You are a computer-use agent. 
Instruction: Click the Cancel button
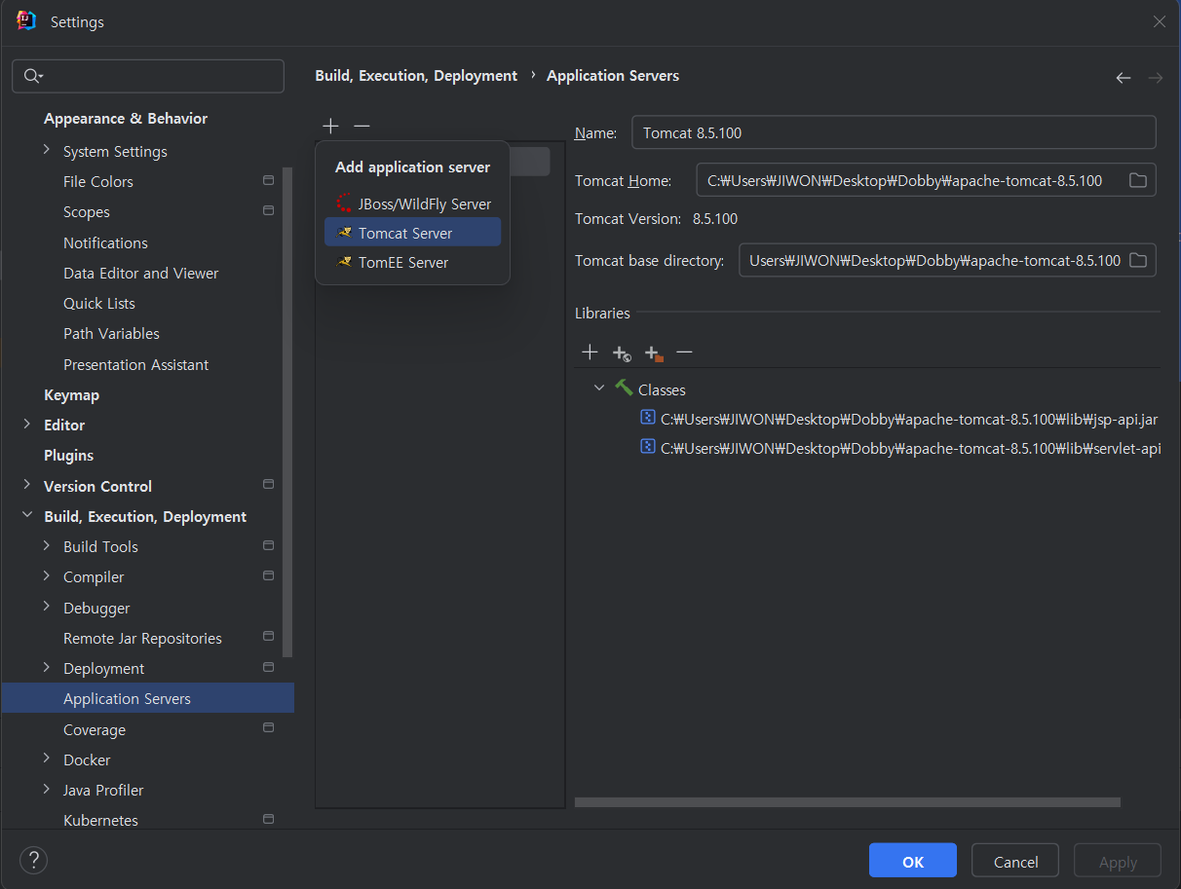(1015, 861)
